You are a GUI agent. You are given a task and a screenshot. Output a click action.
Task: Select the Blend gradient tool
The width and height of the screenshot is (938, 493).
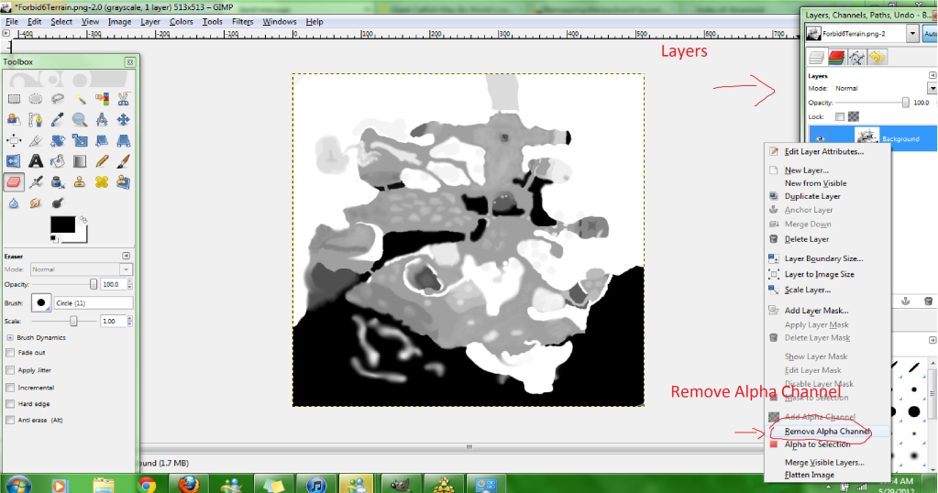[x=80, y=160]
